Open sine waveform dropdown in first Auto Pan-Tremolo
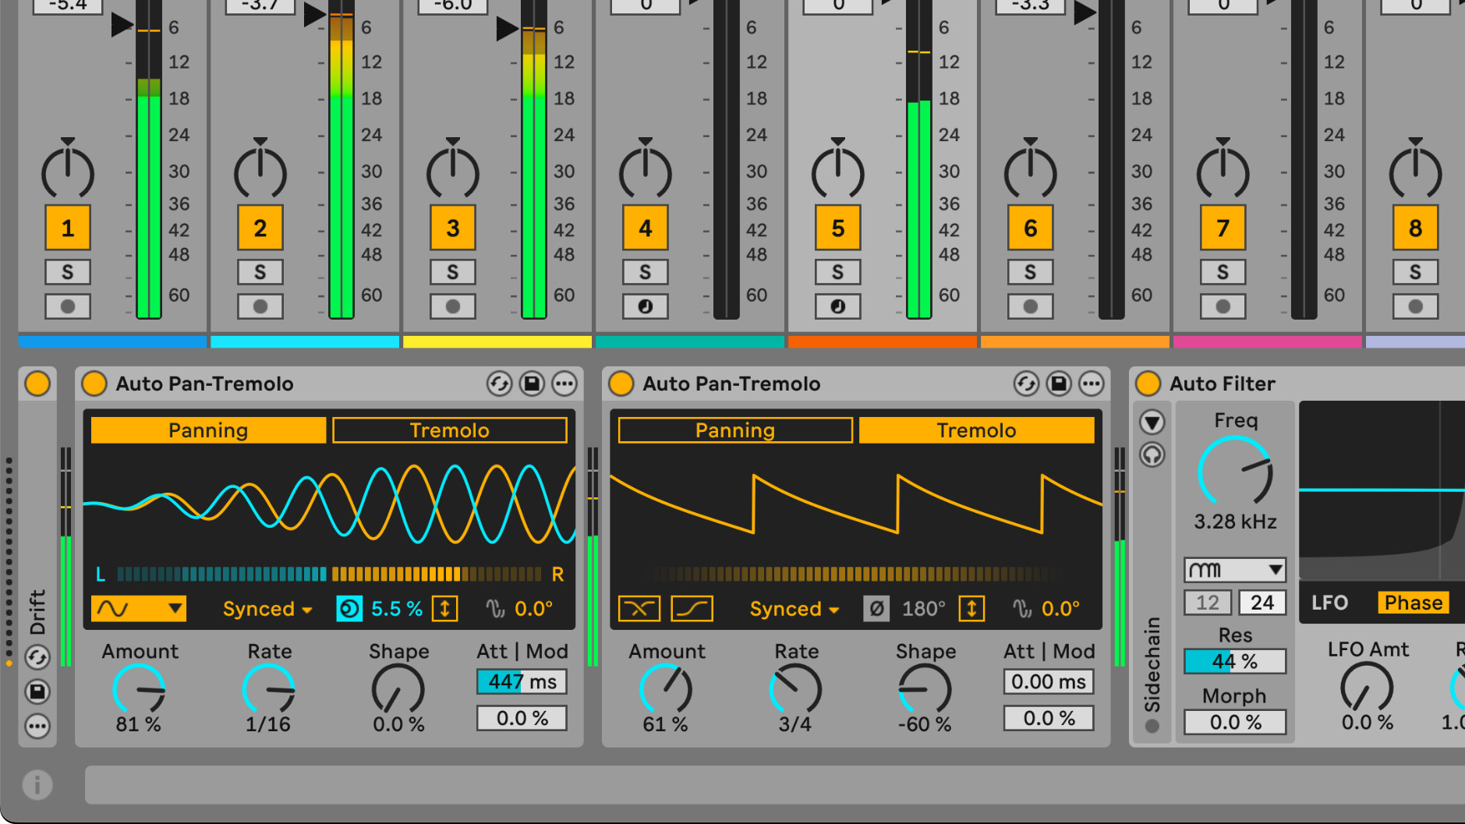 [x=139, y=608]
